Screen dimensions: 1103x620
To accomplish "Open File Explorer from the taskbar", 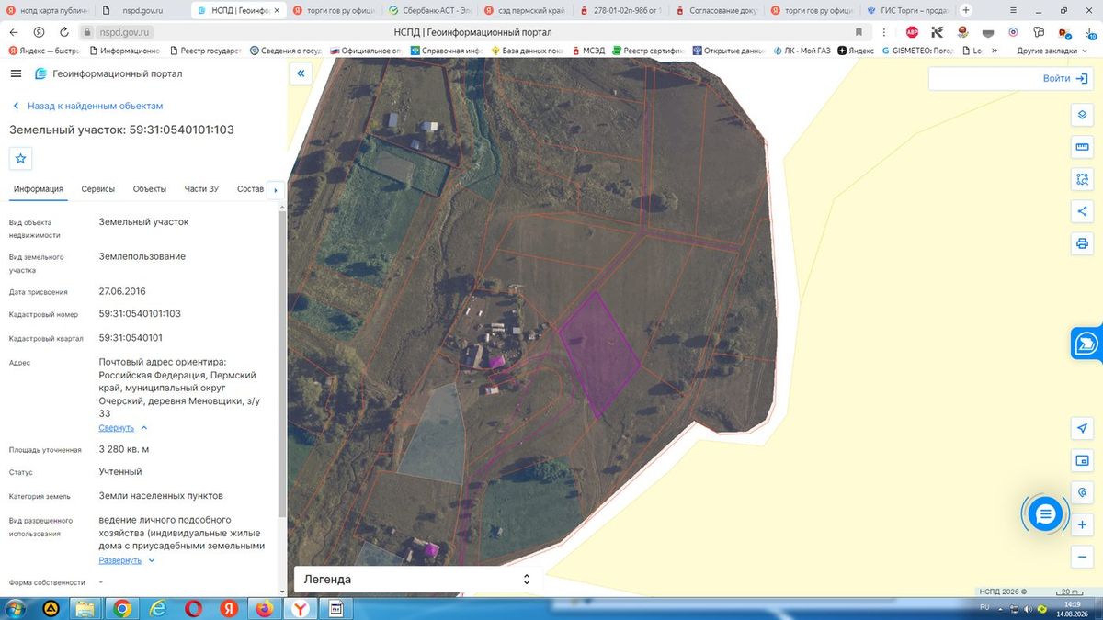I will tap(85, 608).
